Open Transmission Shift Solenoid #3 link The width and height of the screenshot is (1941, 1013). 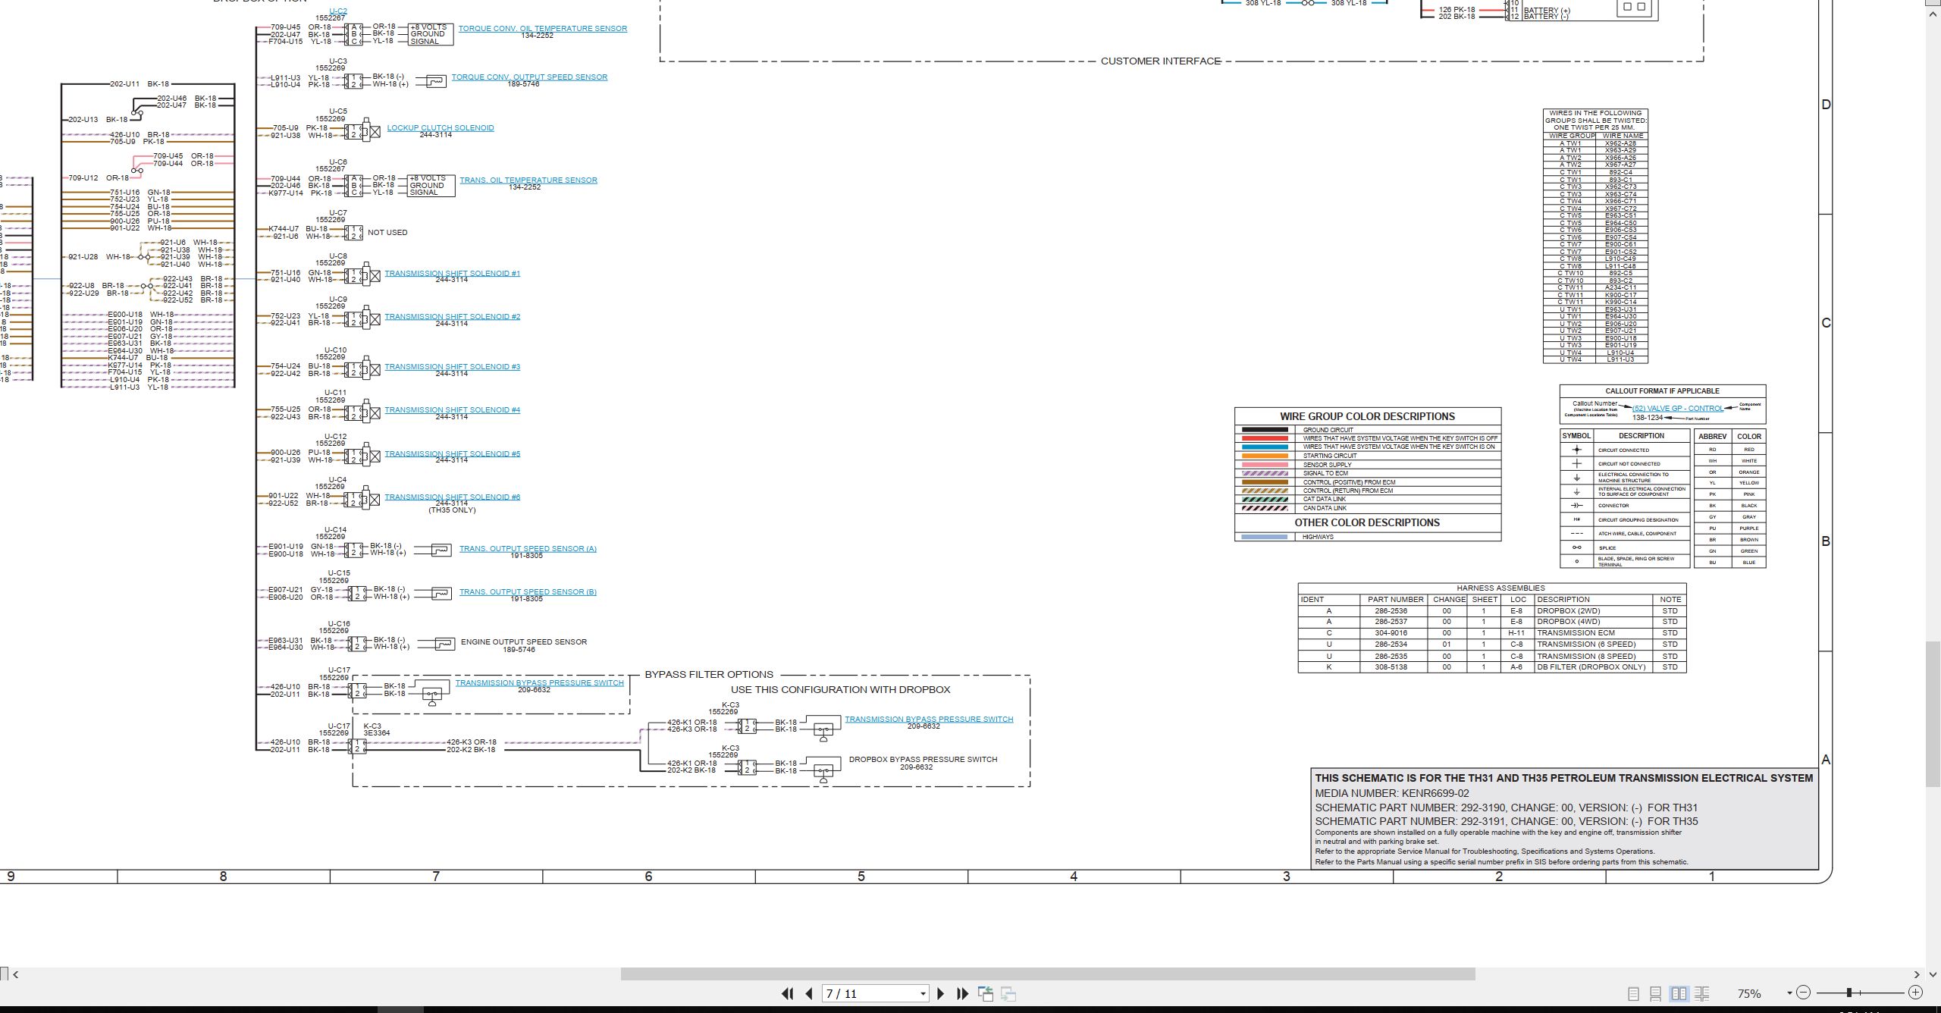[x=453, y=367]
